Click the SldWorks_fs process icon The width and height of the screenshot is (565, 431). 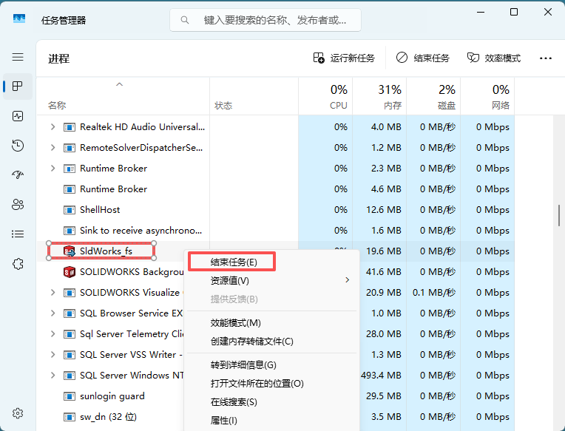(x=70, y=251)
